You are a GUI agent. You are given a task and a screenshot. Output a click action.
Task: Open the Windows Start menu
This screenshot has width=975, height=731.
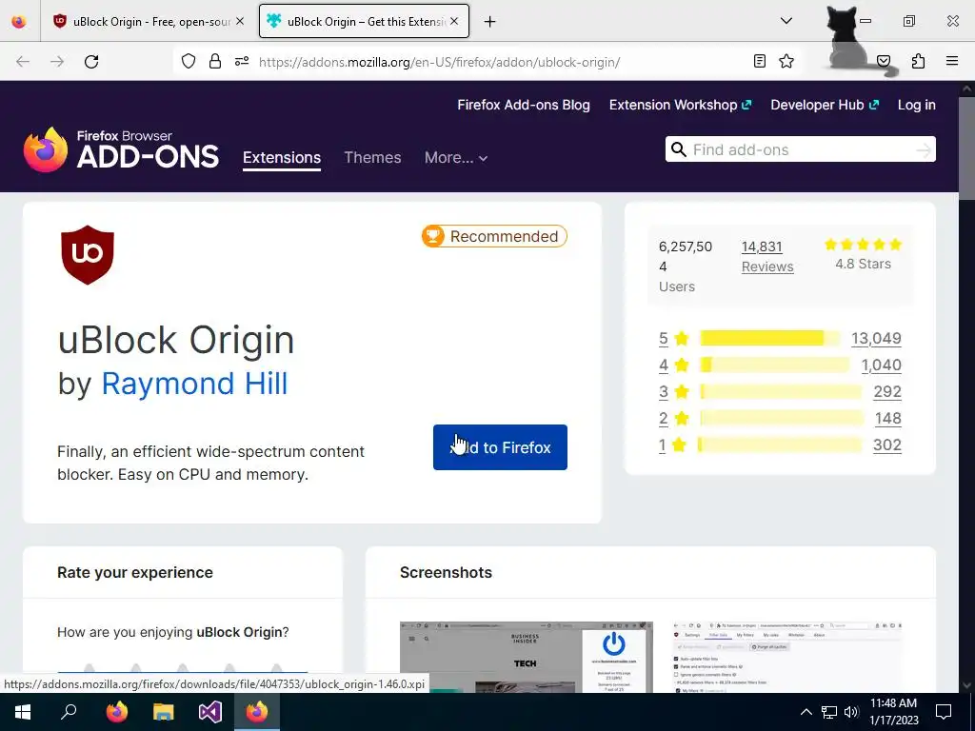23,712
